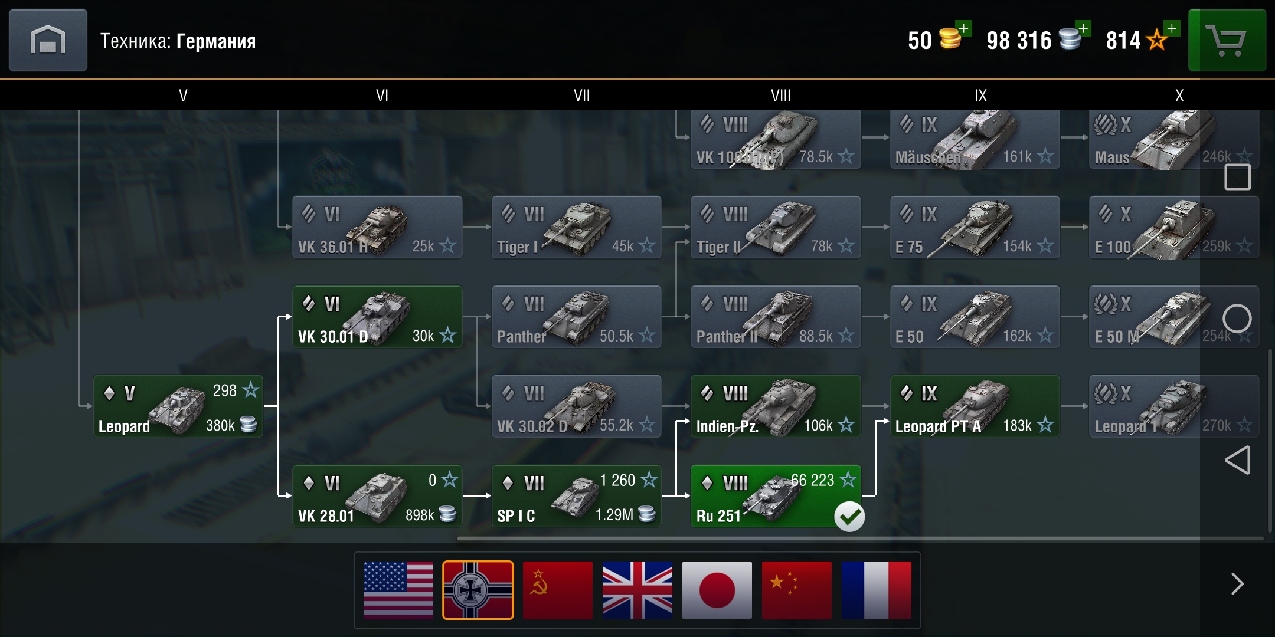Click the horizontal tech tree scrollbar
The image size is (1275, 637).
[x=860, y=539]
